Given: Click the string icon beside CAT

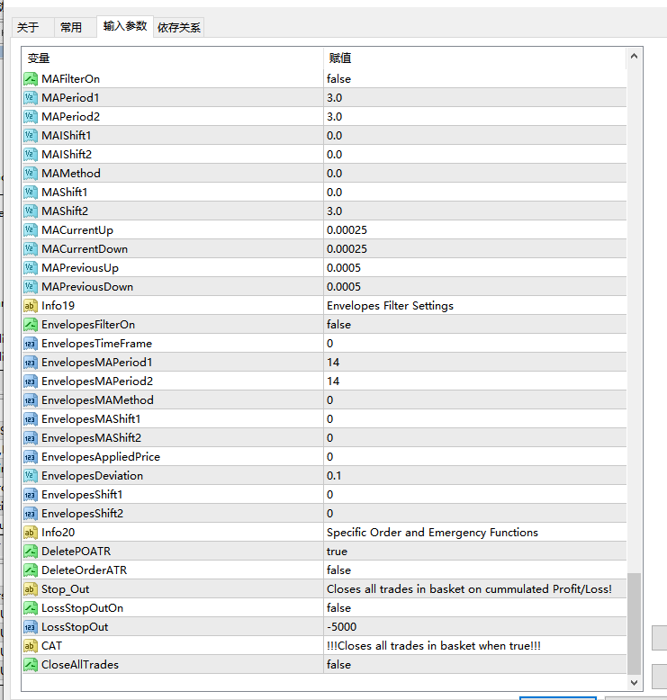Looking at the screenshot, I should pos(31,645).
